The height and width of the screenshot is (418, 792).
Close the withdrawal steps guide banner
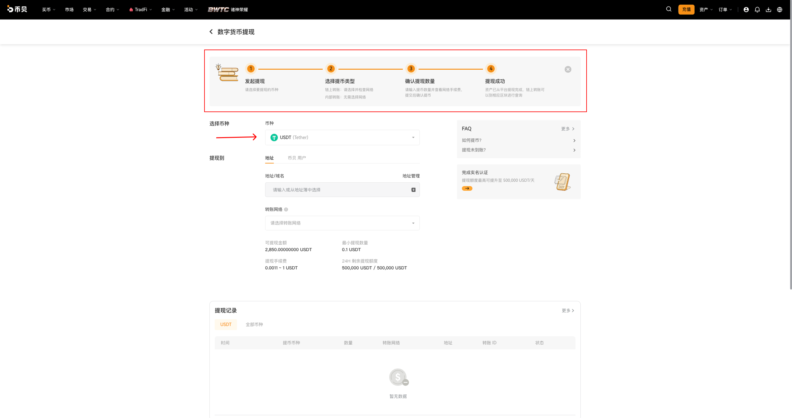tap(568, 69)
